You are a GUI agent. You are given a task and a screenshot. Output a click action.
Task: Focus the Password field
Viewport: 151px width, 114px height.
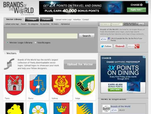click(x=117, y=24)
